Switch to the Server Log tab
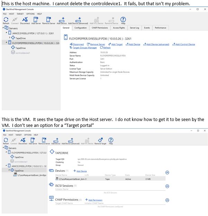Image resolution: width=208 pixels, height=216 pixels. point(134,28)
